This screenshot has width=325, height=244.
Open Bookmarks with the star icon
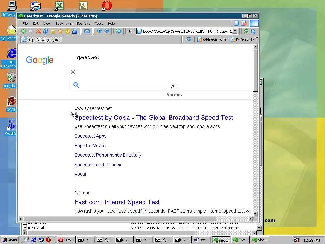[60, 31]
